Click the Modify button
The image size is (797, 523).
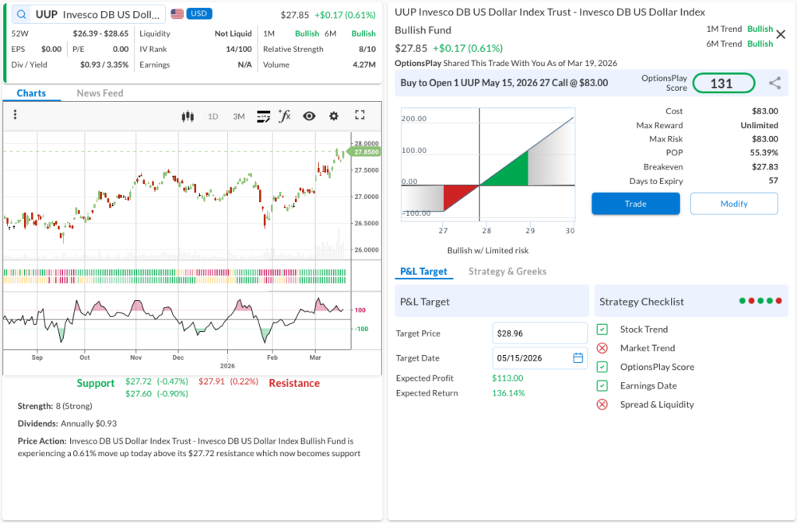pos(733,204)
